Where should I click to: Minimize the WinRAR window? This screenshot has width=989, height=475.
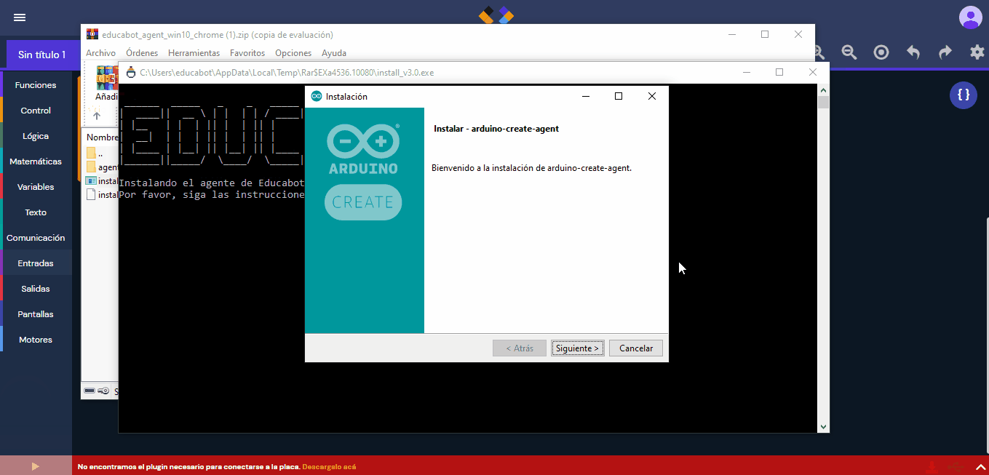(731, 34)
